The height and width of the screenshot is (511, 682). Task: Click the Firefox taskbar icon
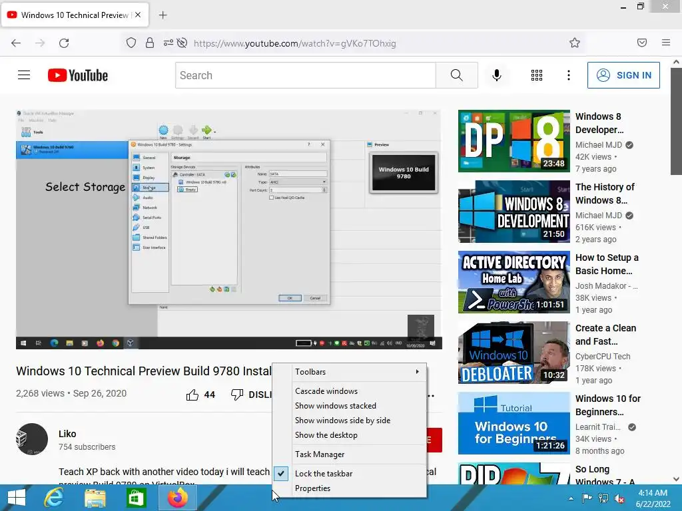click(x=177, y=498)
